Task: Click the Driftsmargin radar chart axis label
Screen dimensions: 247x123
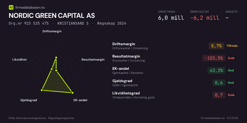Action: click(52, 31)
